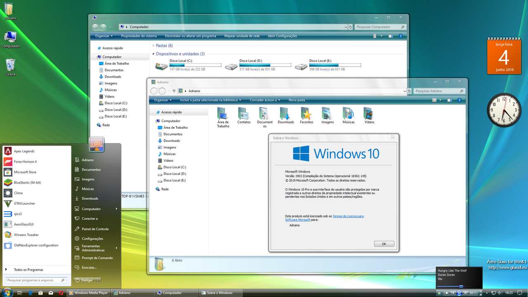528x297 pixels.
Task: Focus Pesquisar programas e arquivos search box
Action: pos(36,280)
